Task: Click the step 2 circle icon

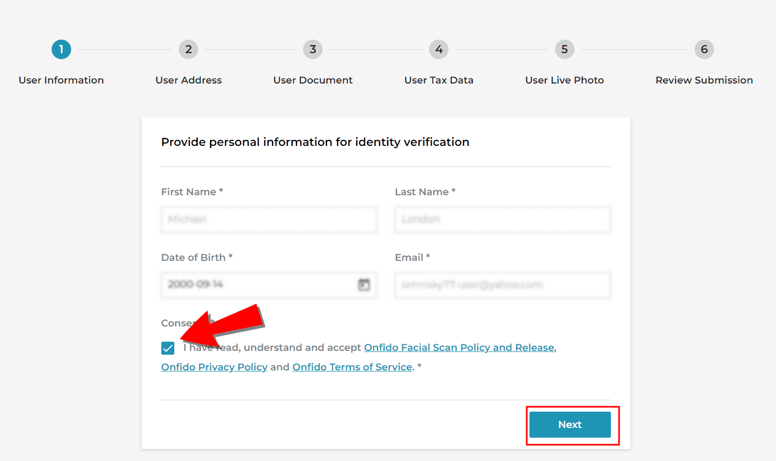Action: 188,49
